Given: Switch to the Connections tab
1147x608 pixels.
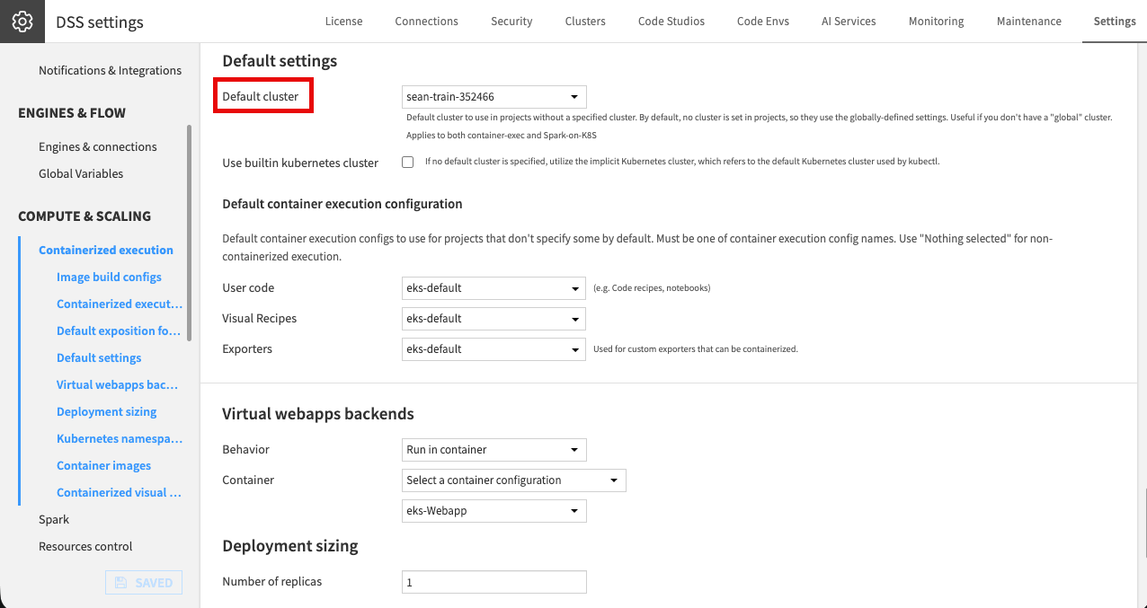Looking at the screenshot, I should 426,22.
